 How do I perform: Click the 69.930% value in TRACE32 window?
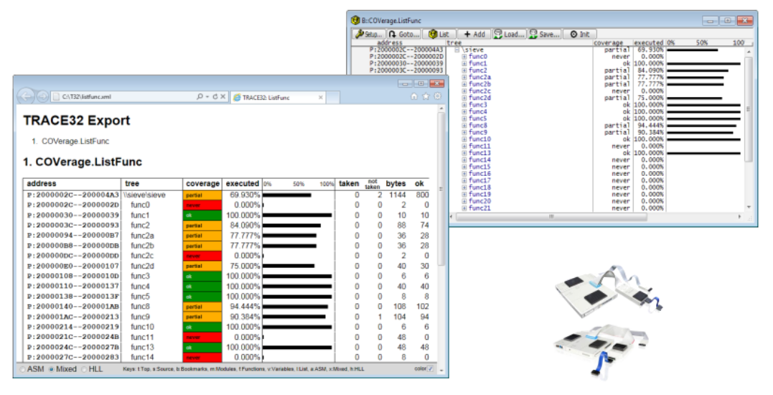[650, 50]
